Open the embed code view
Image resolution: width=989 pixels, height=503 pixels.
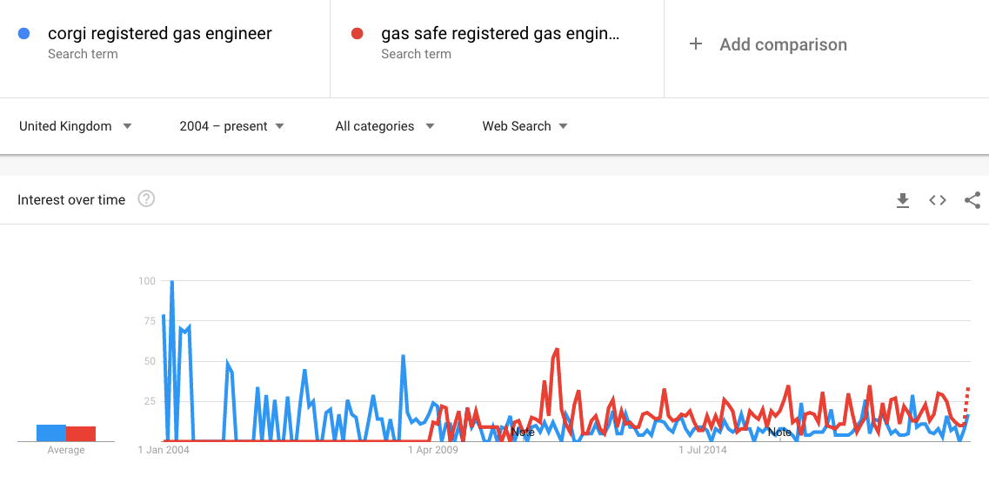click(937, 199)
